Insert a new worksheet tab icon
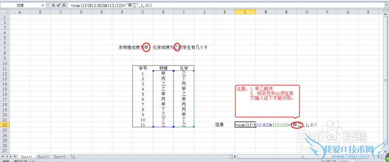 73,157
